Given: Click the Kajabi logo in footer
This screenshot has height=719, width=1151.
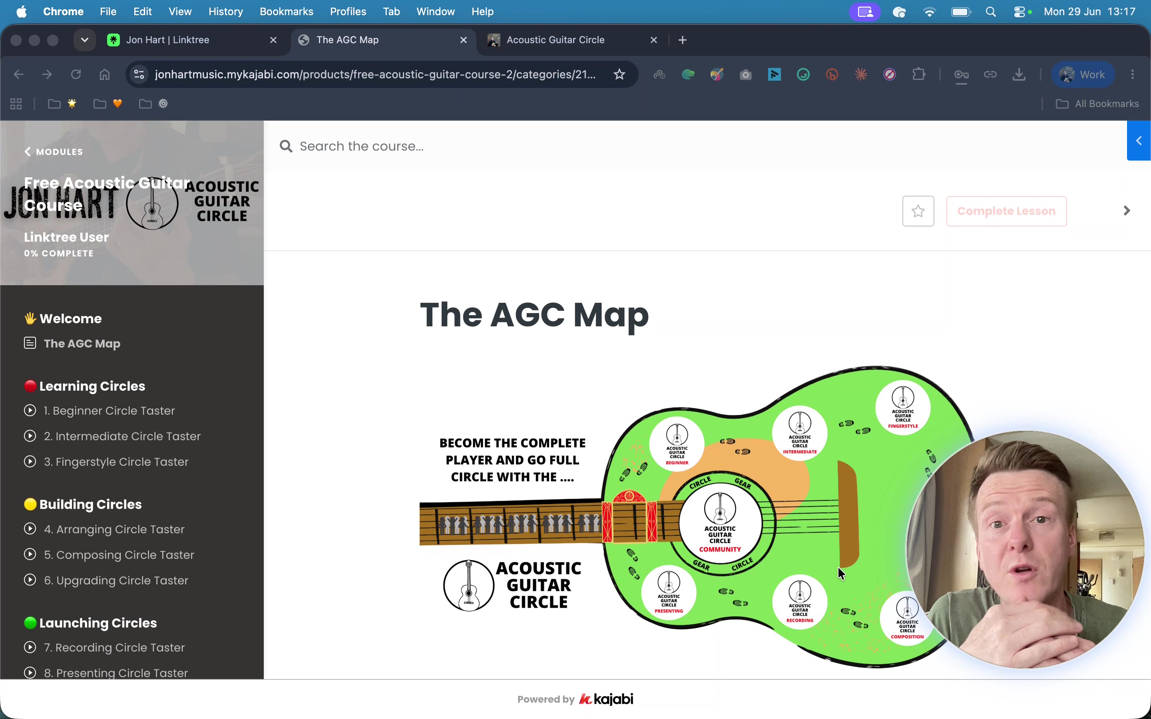Looking at the screenshot, I should pyautogui.click(x=606, y=699).
